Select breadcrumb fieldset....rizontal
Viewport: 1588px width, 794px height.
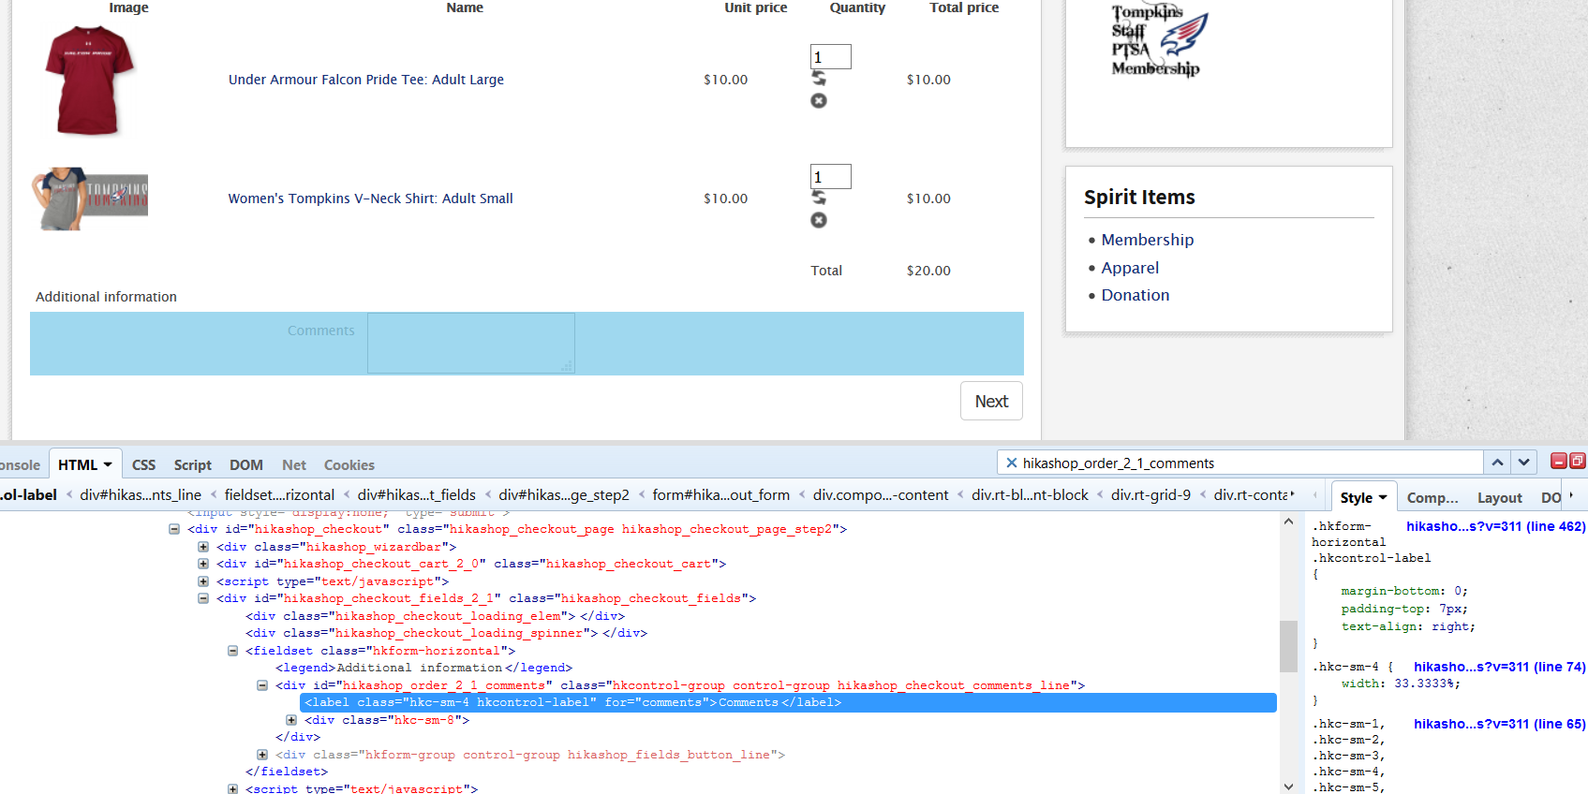pos(279,494)
